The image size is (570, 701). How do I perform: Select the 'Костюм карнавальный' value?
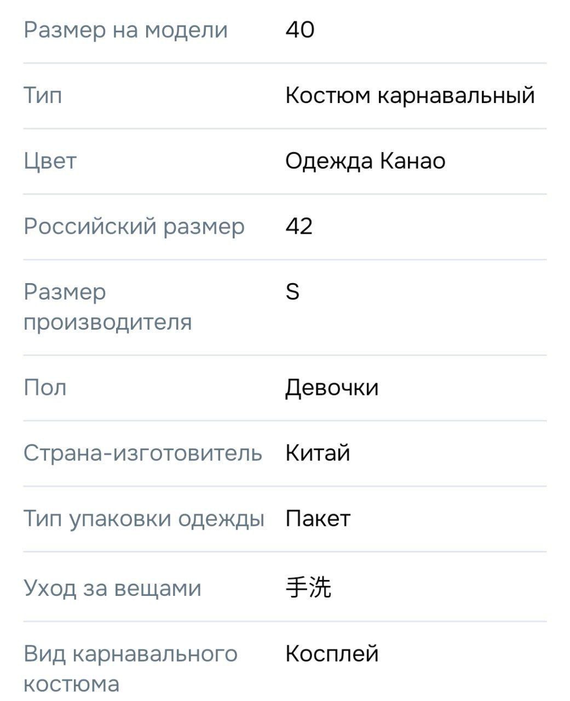410,95
